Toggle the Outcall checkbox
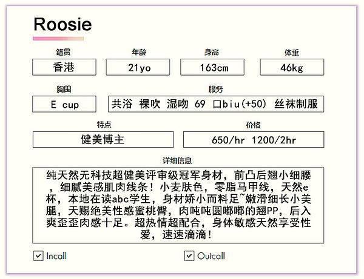 click(x=189, y=256)
